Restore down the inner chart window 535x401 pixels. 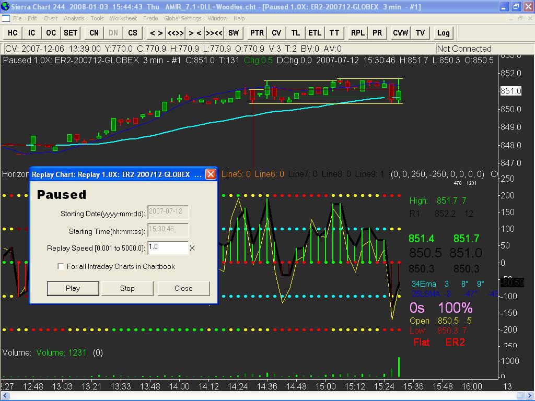(x=520, y=18)
